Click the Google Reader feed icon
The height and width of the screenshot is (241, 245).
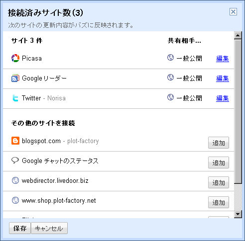click(x=15, y=78)
